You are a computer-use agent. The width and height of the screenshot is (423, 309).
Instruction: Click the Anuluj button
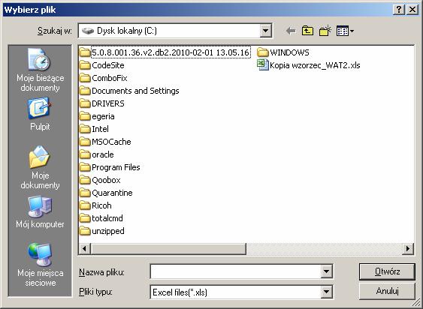pyautogui.click(x=387, y=291)
